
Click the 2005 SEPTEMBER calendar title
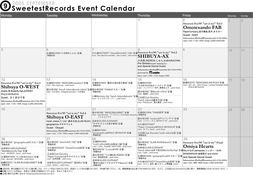point(33,4)
